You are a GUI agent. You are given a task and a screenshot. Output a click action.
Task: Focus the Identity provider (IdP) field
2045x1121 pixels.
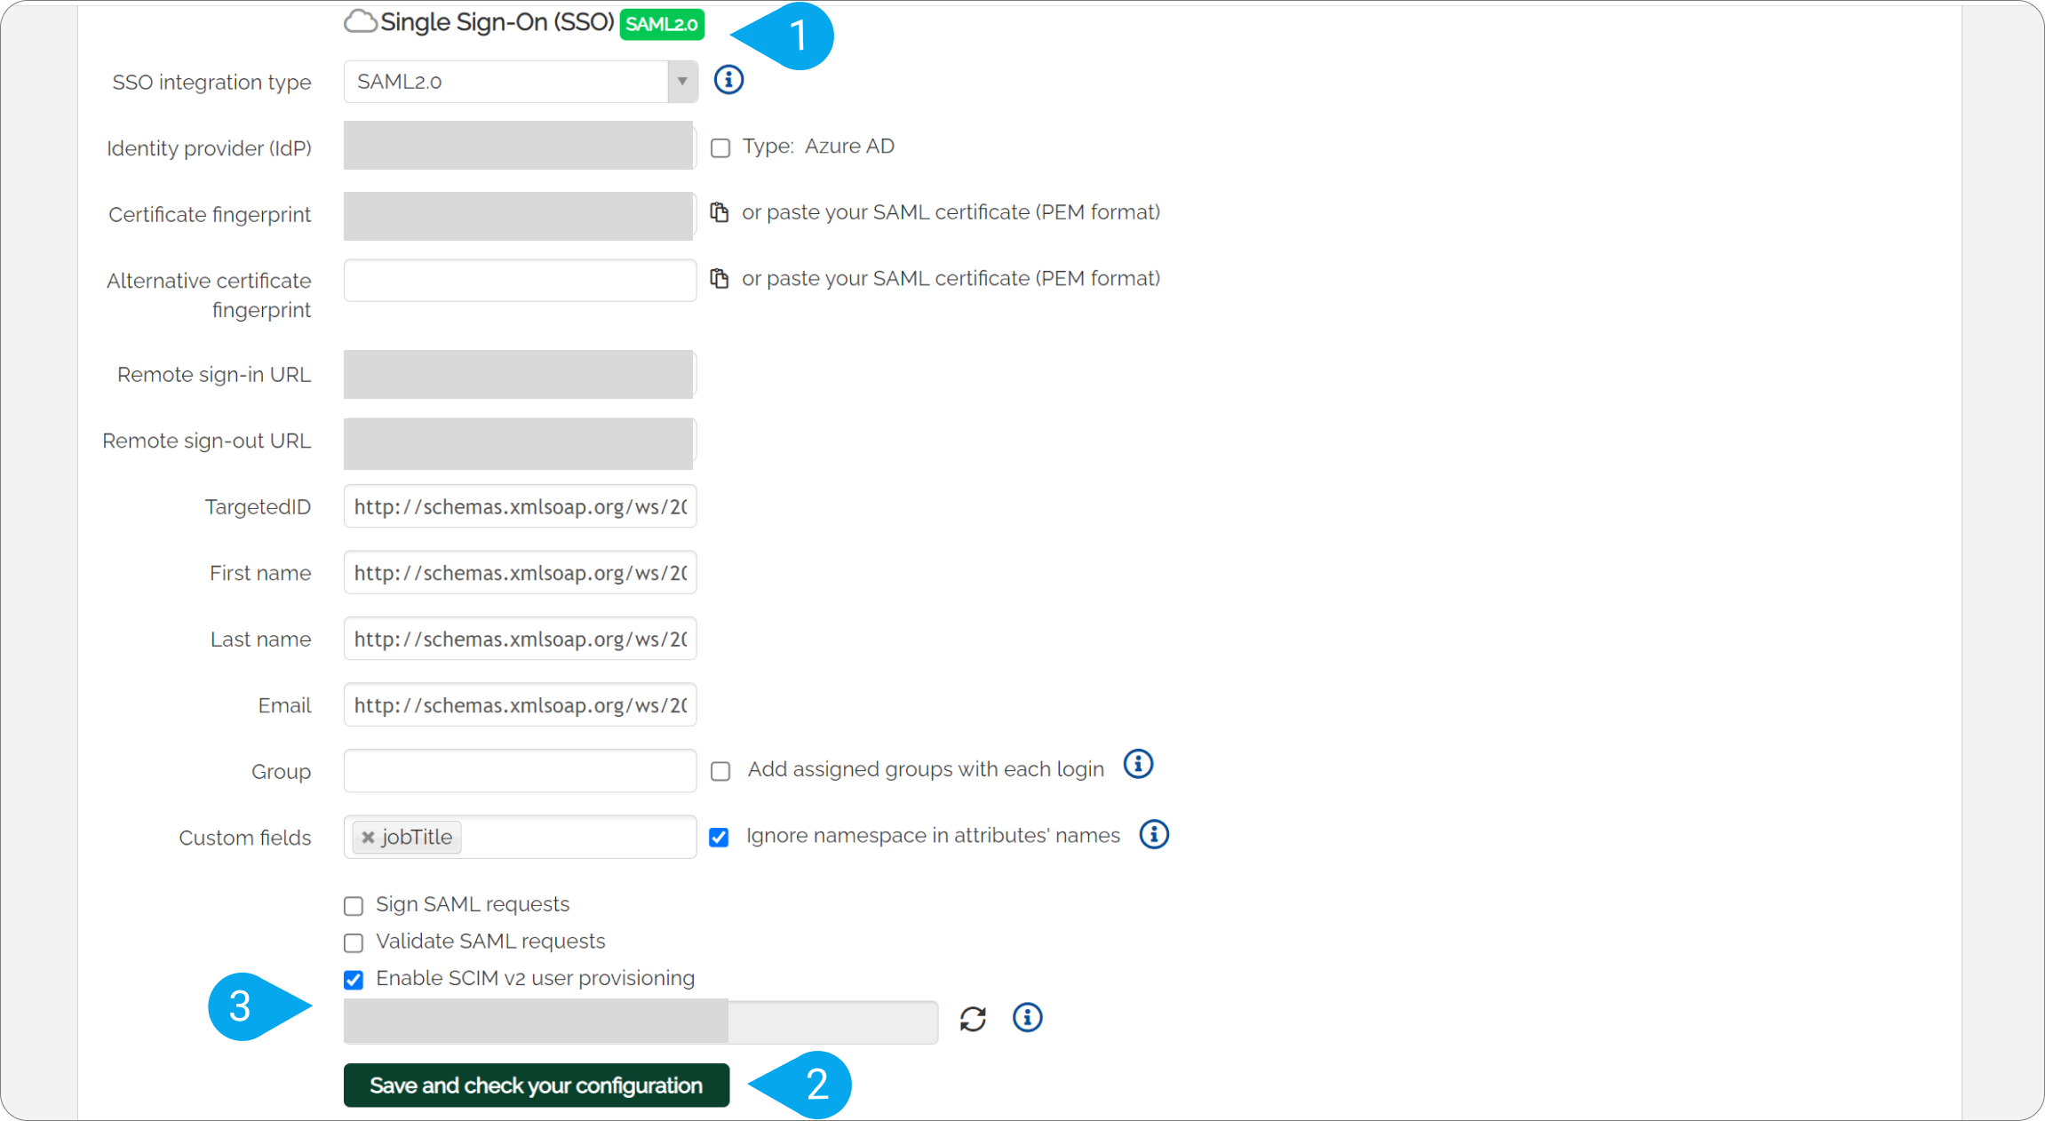point(519,146)
